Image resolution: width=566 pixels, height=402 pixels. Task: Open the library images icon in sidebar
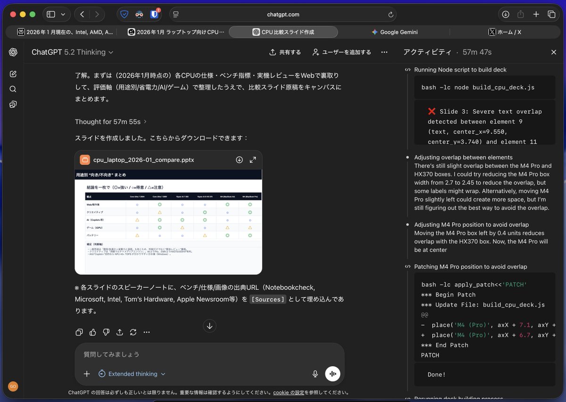click(13, 104)
